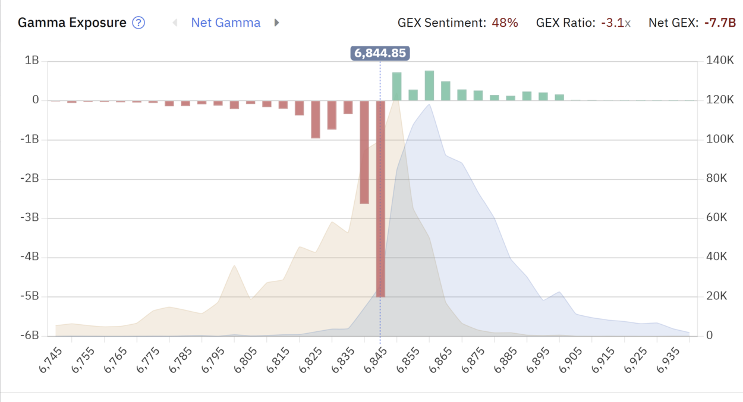Click the red bar reaching about -1B
This screenshot has height=402, width=743.
click(316, 119)
